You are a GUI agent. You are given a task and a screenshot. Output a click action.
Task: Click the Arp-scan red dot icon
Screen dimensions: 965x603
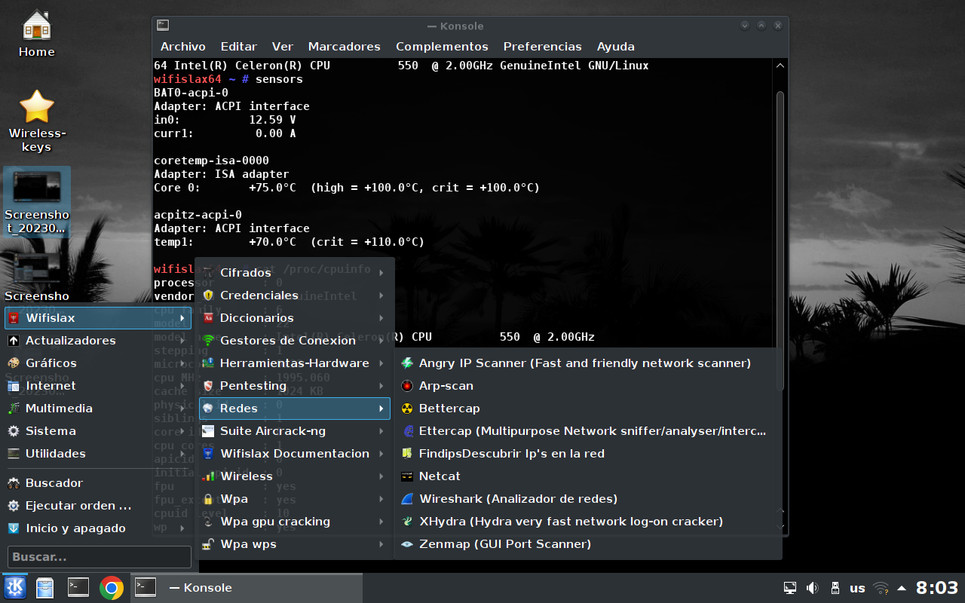click(407, 386)
